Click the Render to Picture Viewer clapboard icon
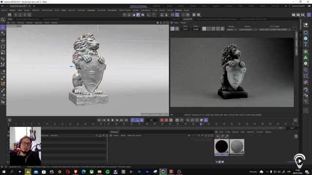The width and height of the screenshot is (312, 175). click(x=298, y=15)
